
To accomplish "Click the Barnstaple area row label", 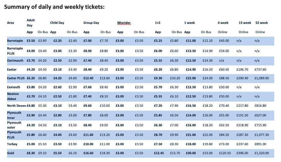I will [15, 40].
